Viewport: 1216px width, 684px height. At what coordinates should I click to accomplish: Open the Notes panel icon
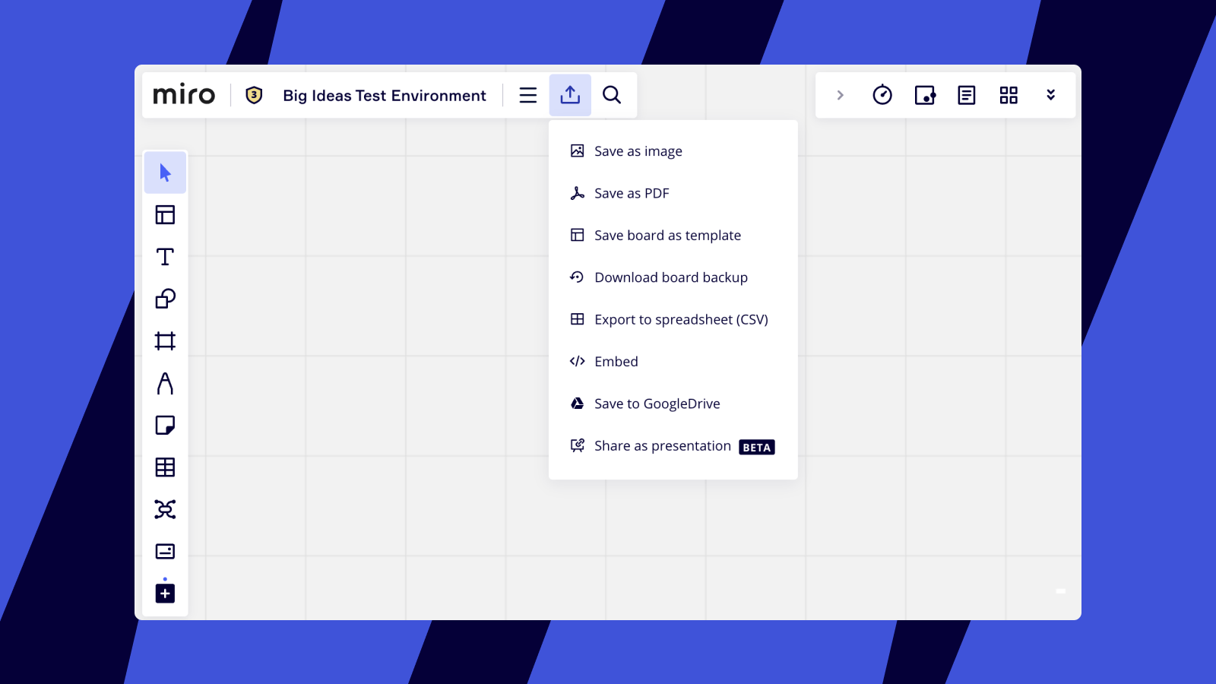[966, 95]
